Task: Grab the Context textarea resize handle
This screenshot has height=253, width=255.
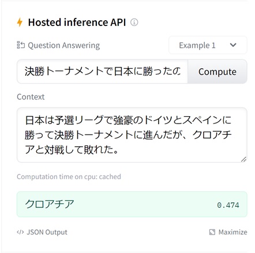Action: (243, 159)
